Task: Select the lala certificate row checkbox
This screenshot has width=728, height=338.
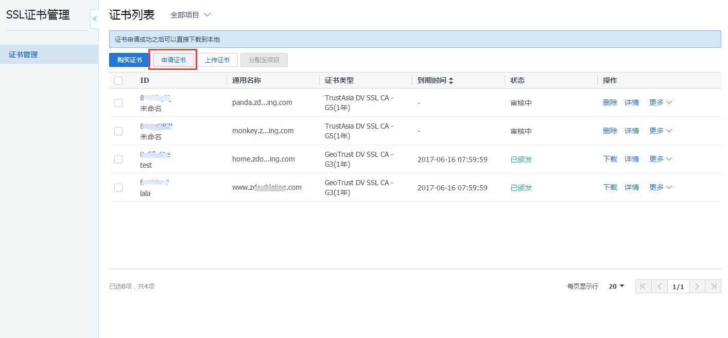Action: point(118,188)
